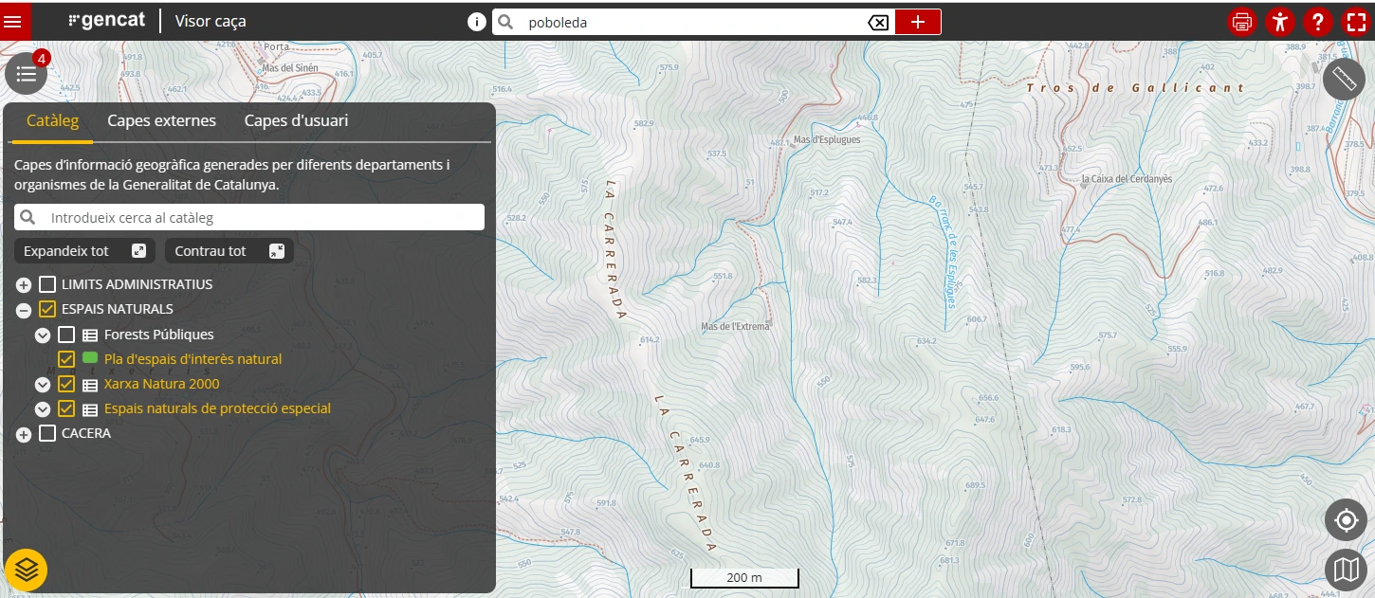Select the ruler measurement tool
This screenshot has width=1375, height=598.
tap(1344, 79)
